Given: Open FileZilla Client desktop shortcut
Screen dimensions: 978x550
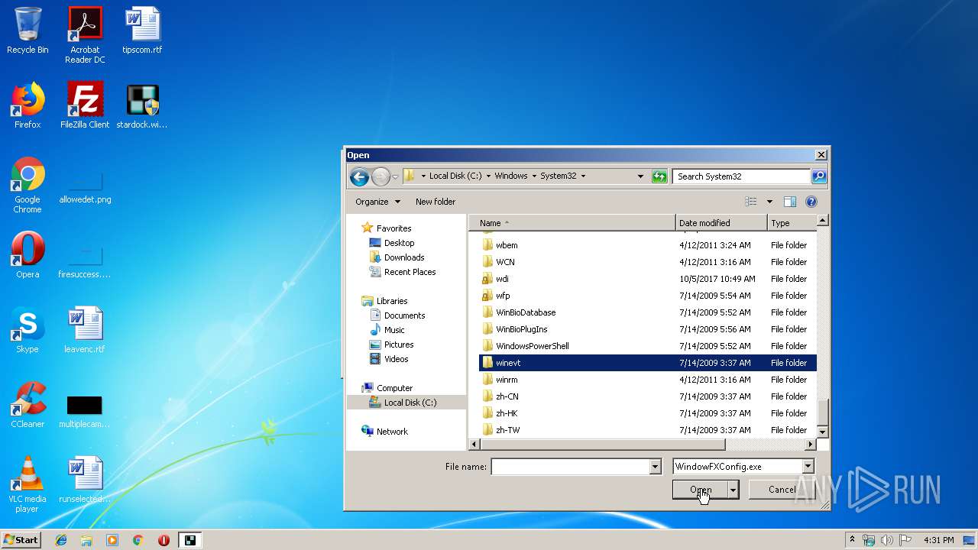Looking at the screenshot, I should tap(85, 105).
